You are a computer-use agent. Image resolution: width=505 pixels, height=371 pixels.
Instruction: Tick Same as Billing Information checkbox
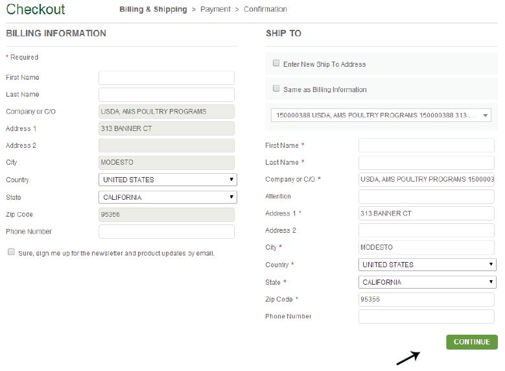point(276,89)
